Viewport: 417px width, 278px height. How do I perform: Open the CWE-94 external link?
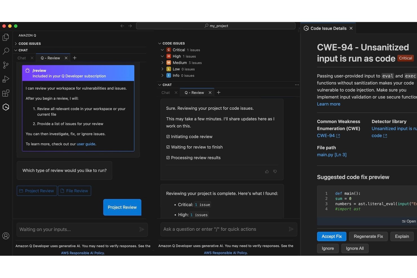(x=329, y=135)
